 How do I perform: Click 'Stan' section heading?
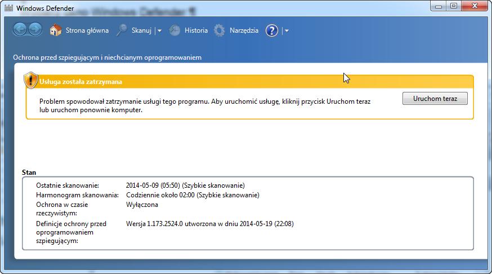click(x=29, y=172)
